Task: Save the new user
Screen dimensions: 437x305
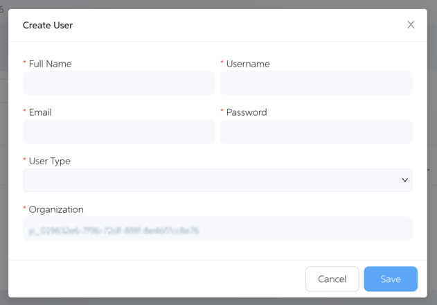Action: tap(391, 279)
